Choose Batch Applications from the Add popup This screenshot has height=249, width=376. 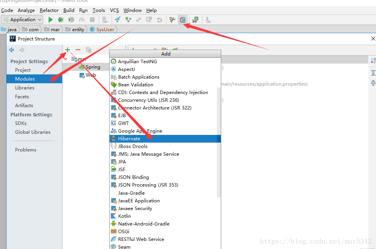click(x=165, y=77)
